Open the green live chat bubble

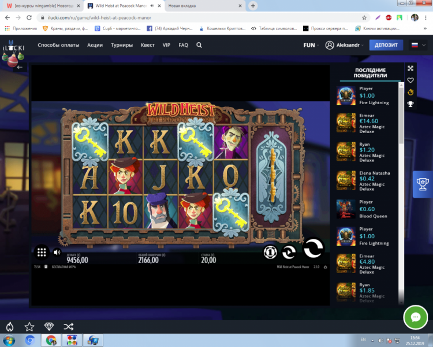pos(415,317)
